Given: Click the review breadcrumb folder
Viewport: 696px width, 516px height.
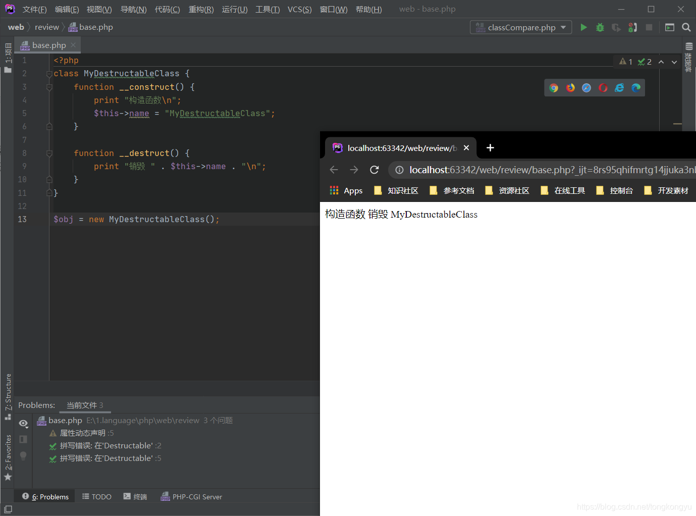Looking at the screenshot, I should point(47,27).
